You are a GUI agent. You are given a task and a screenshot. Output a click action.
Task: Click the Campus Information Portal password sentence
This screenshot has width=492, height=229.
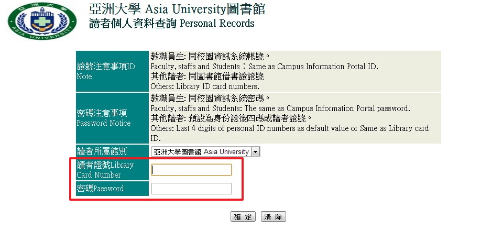click(280, 108)
